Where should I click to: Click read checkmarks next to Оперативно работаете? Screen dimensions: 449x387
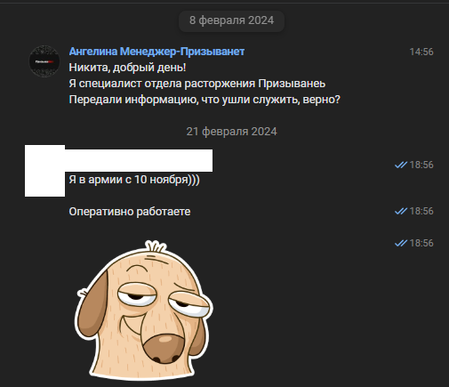[401, 211]
